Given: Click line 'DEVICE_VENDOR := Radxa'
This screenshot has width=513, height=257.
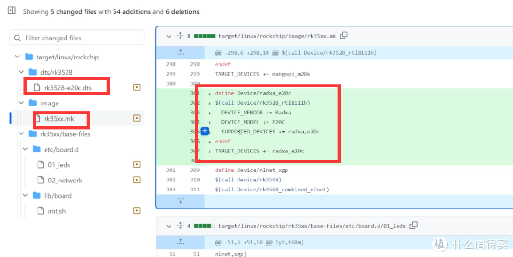Looking at the screenshot, I should pyautogui.click(x=256, y=113).
